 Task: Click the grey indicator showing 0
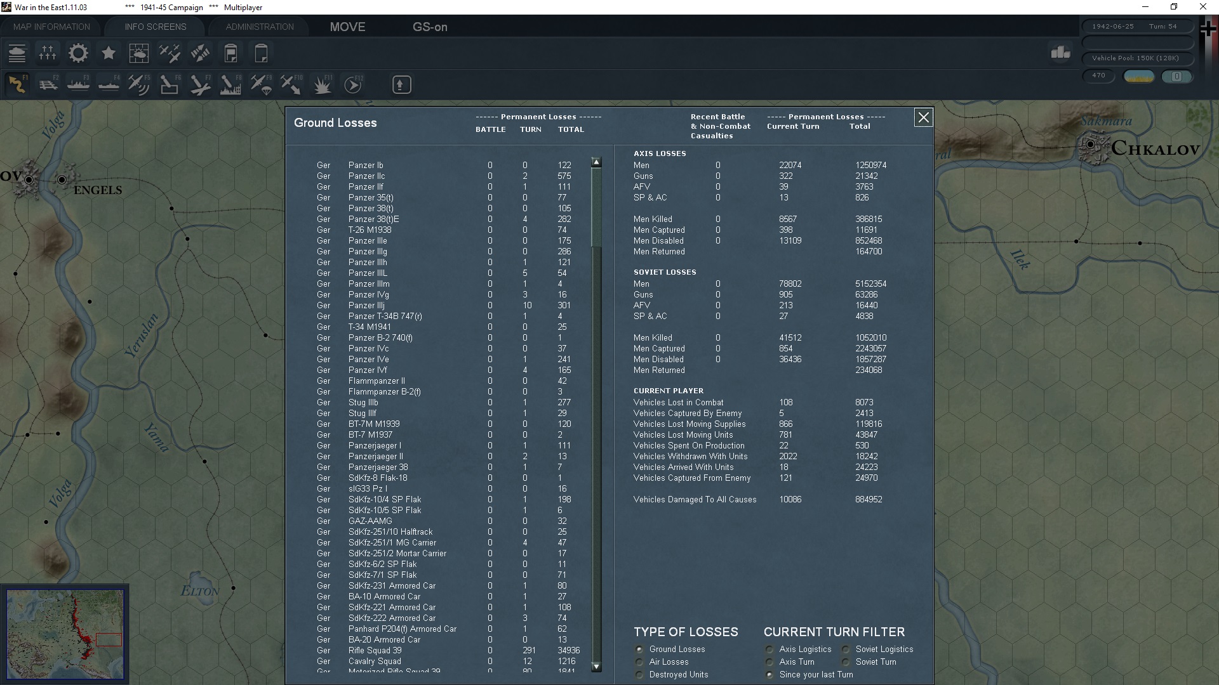1176,76
